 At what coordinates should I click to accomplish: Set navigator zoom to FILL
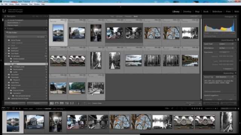(x=37, y=16)
